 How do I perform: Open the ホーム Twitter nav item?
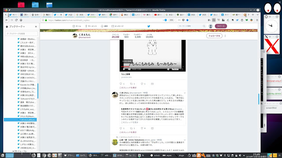pos(77,26)
